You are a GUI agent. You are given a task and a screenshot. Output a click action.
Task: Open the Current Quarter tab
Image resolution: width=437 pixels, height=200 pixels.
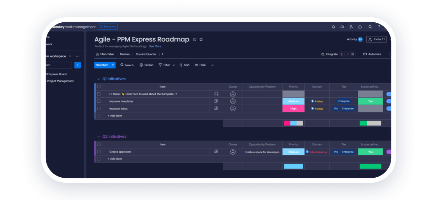click(x=146, y=54)
